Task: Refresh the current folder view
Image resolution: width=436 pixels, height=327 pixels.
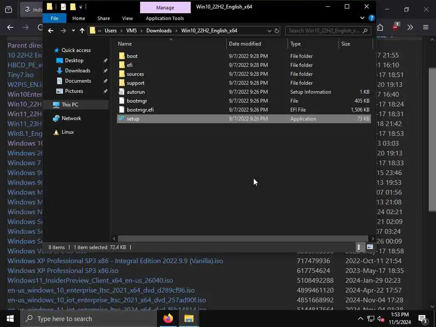Action: 277,31
